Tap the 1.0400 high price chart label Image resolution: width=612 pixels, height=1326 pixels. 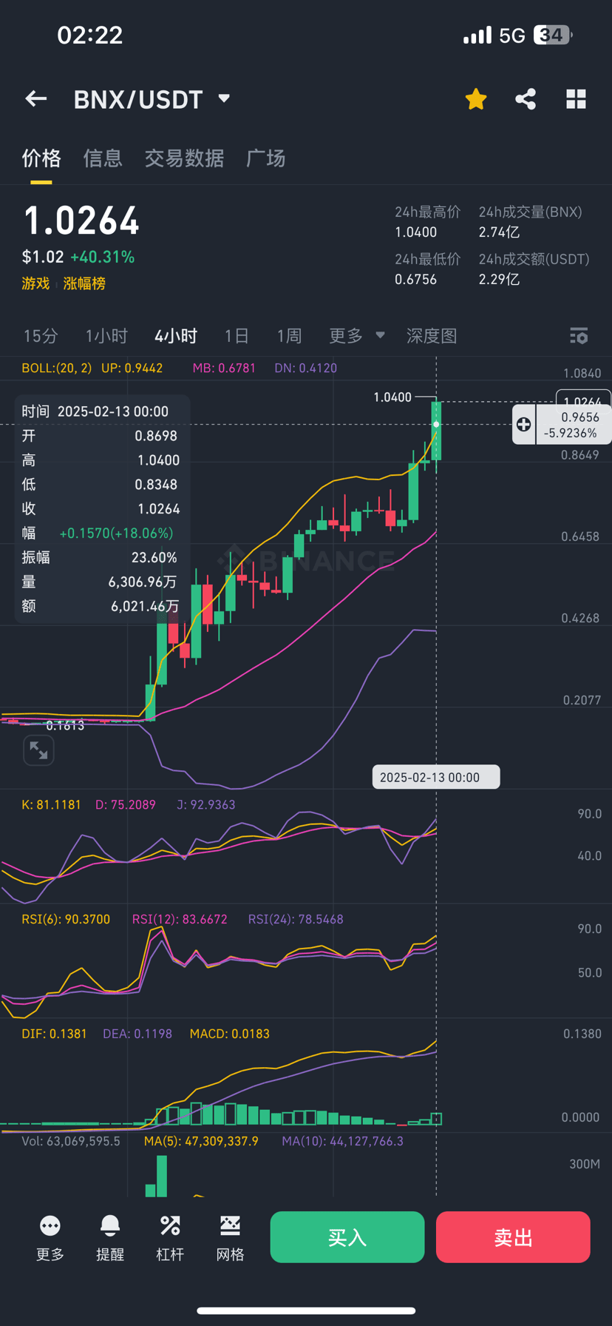(x=392, y=397)
